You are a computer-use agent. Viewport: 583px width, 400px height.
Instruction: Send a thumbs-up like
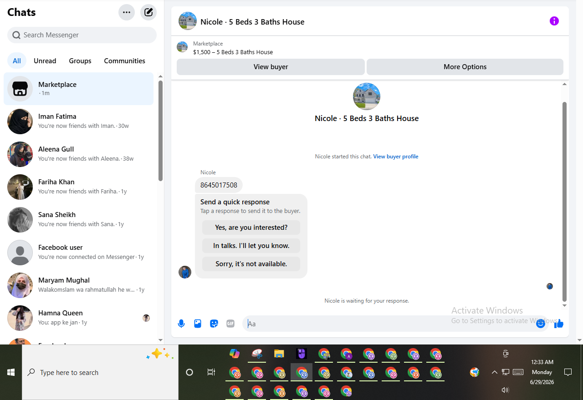pyautogui.click(x=559, y=324)
